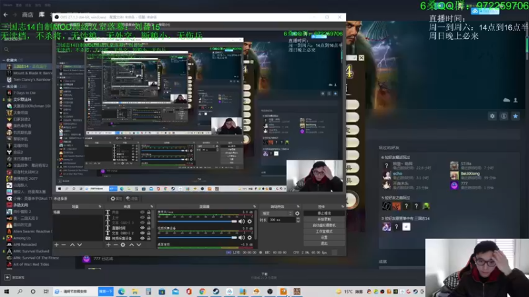Pop out the audio mixer dock

point(255,207)
